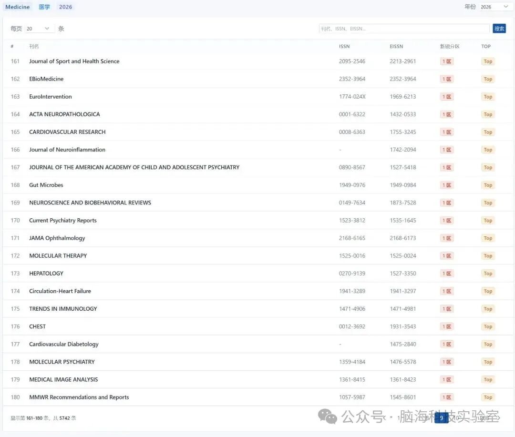Select the CHEST journal name
Viewport: 515px width, 437px height.
(38, 327)
